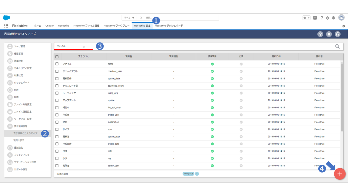
Task: Check the チェックアウト row checkbox
Action: click(x=57, y=71)
